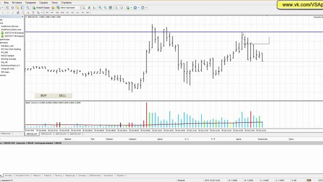Click the BUY button on chart
The height and width of the screenshot is (182, 323).
click(44, 96)
